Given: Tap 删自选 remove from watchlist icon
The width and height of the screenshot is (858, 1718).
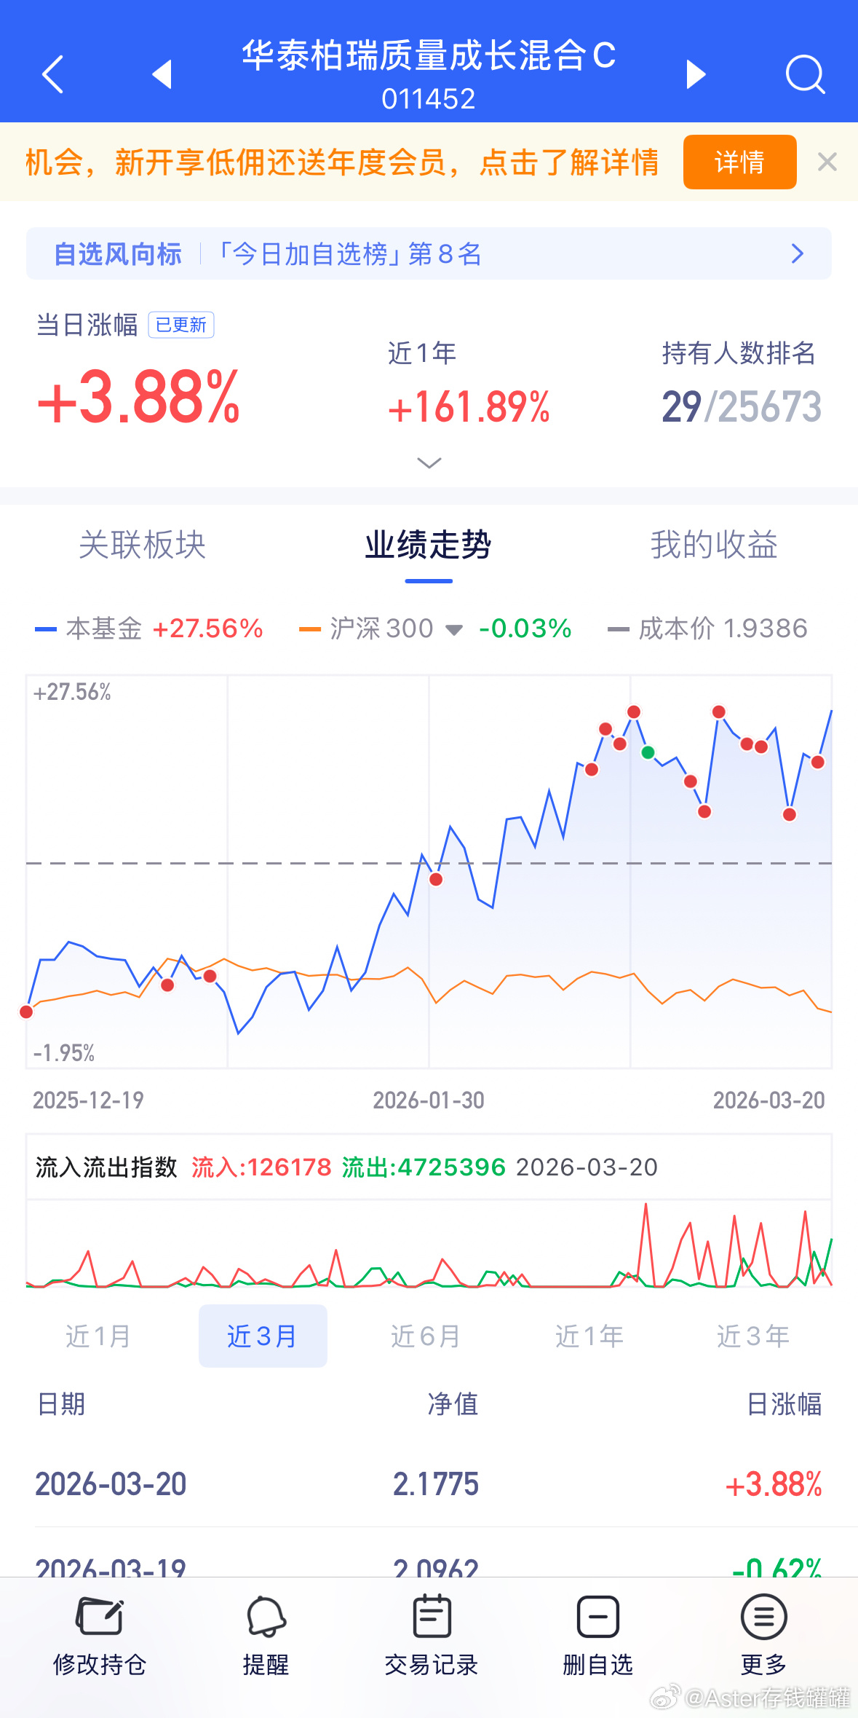Looking at the screenshot, I should tap(598, 1616).
